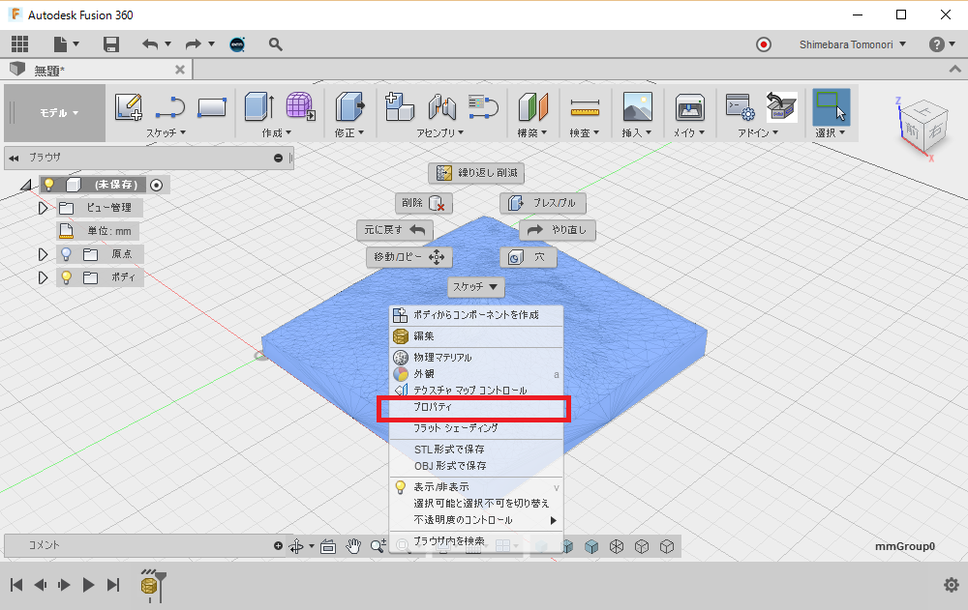Redo with the top toolbar arrow
968x610 pixels.
click(194, 44)
